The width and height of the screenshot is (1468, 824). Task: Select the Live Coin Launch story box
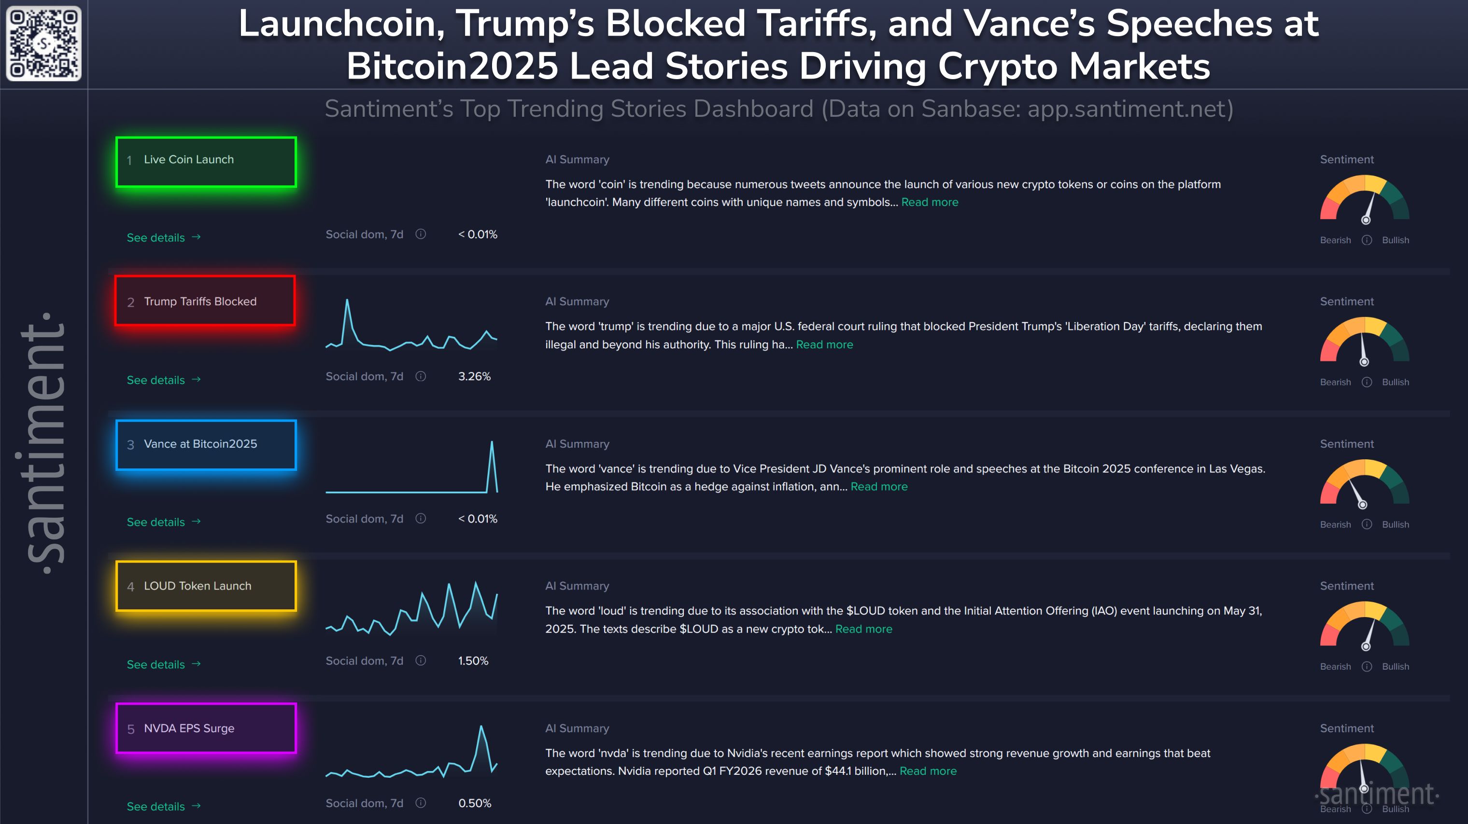(x=206, y=162)
